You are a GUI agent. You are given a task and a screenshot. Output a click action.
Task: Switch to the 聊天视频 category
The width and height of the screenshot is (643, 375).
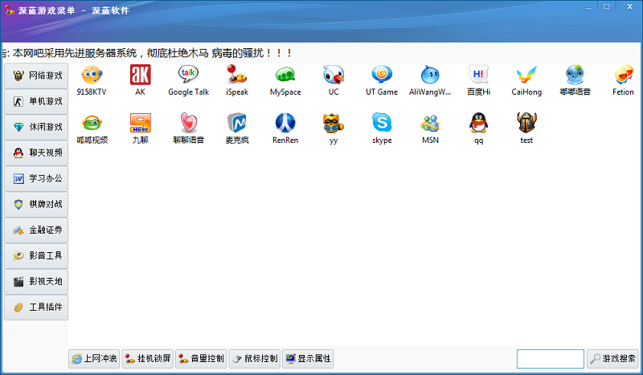click(36, 153)
